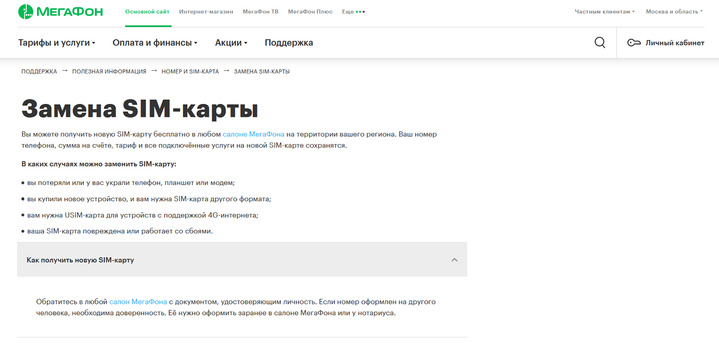Open салоне МегаФона link in intro paragraph
This screenshot has height=343, width=719.
click(x=254, y=134)
